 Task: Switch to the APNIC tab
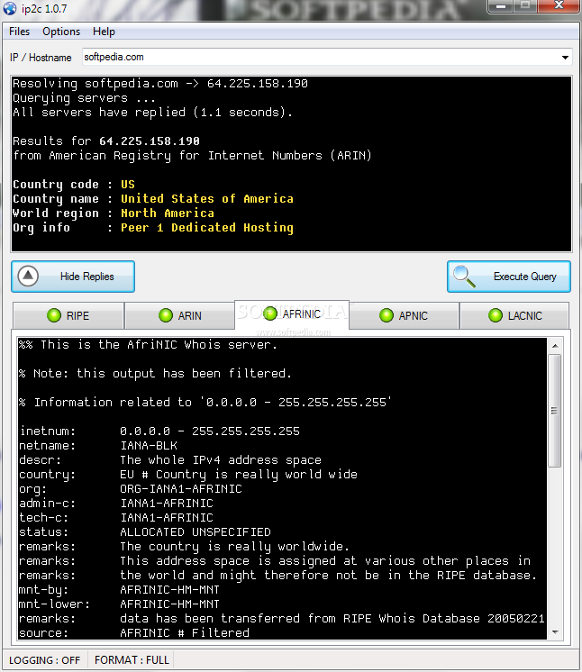(405, 316)
